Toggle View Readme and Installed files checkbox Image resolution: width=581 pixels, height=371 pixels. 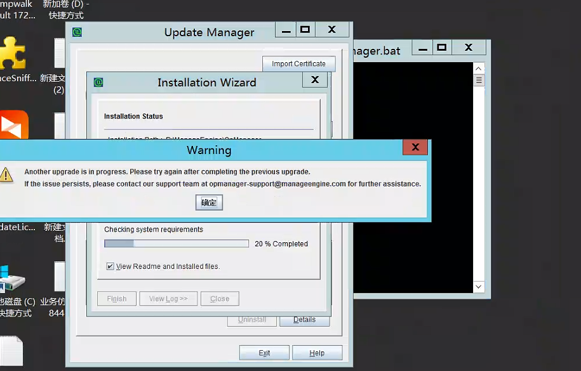[110, 266]
